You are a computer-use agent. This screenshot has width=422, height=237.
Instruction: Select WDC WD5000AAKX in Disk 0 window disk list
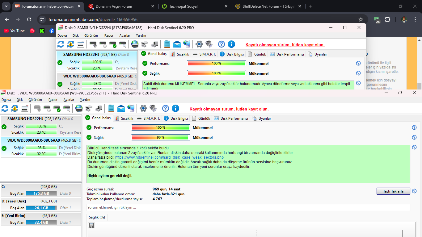tap(97, 81)
